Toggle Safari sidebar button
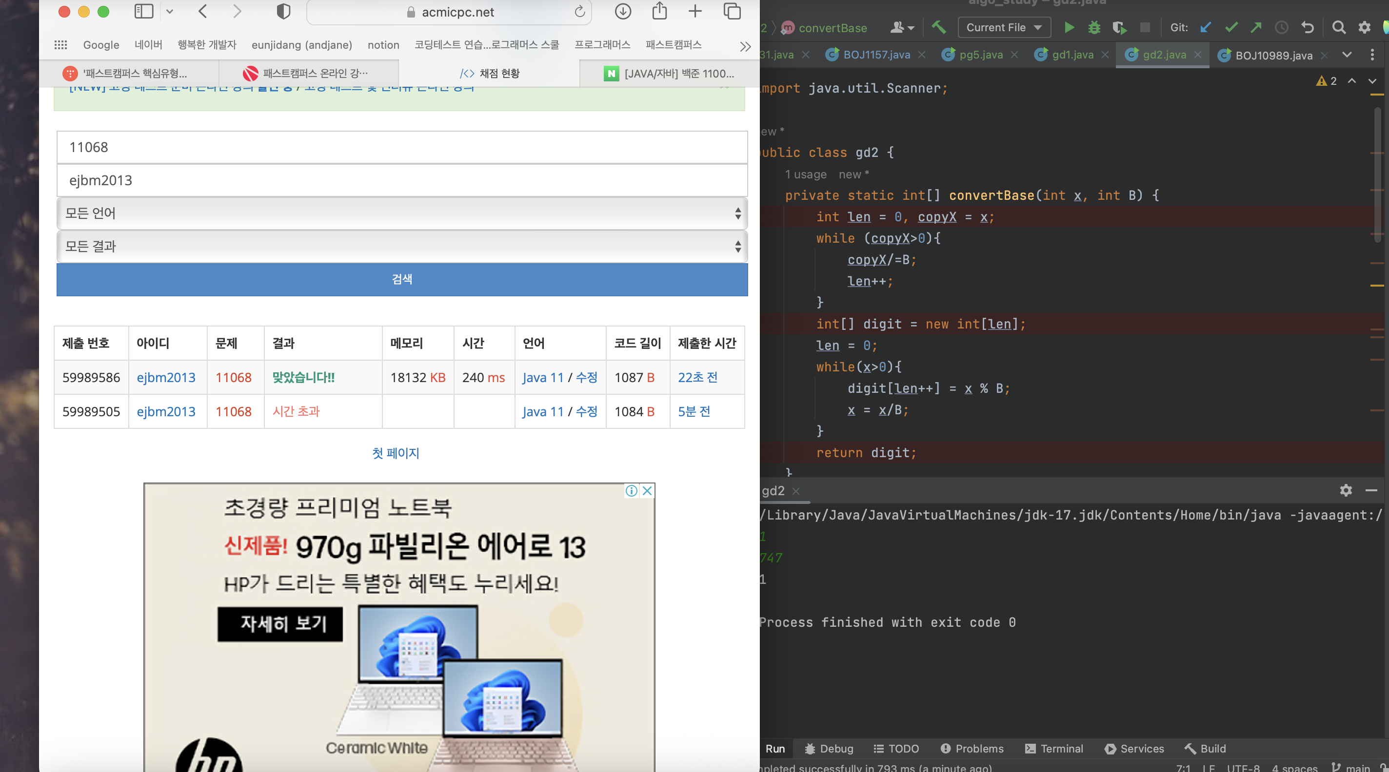This screenshot has height=772, width=1389. pos(143,11)
